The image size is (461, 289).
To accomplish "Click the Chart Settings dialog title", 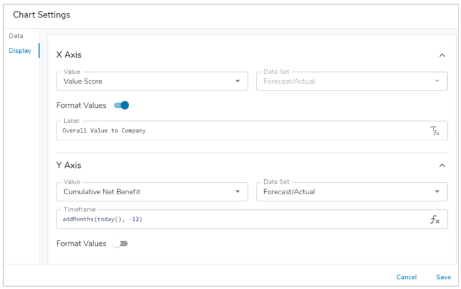I will [x=41, y=14].
